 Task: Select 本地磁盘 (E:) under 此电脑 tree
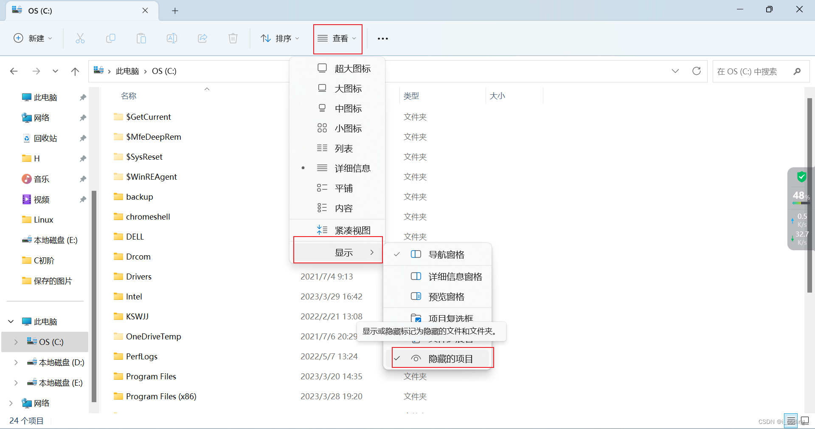click(55, 383)
